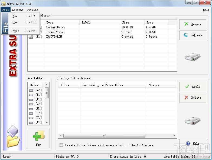Select drive I: icon in Available list
Screen dimensions: 212x160
click(x=31, y=113)
